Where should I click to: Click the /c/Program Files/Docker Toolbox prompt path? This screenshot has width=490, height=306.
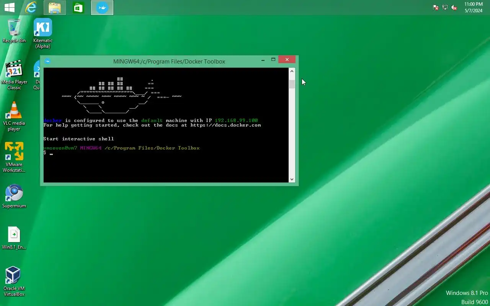(152, 148)
